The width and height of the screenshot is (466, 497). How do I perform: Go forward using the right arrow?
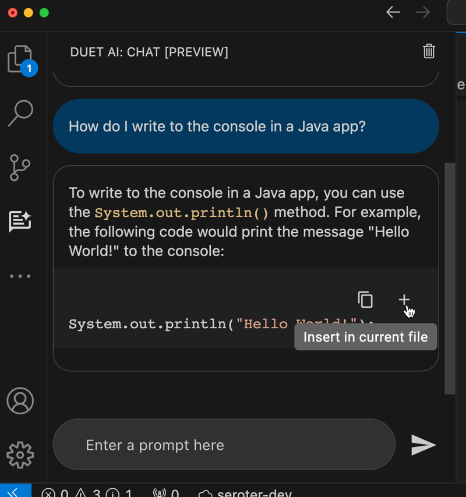click(423, 12)
